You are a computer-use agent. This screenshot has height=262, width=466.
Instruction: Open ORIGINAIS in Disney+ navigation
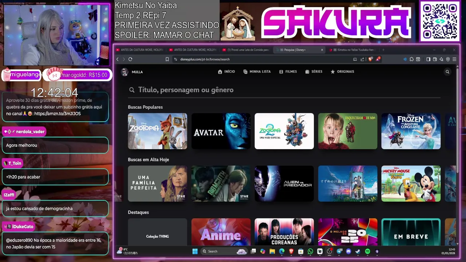pos(342,72)
